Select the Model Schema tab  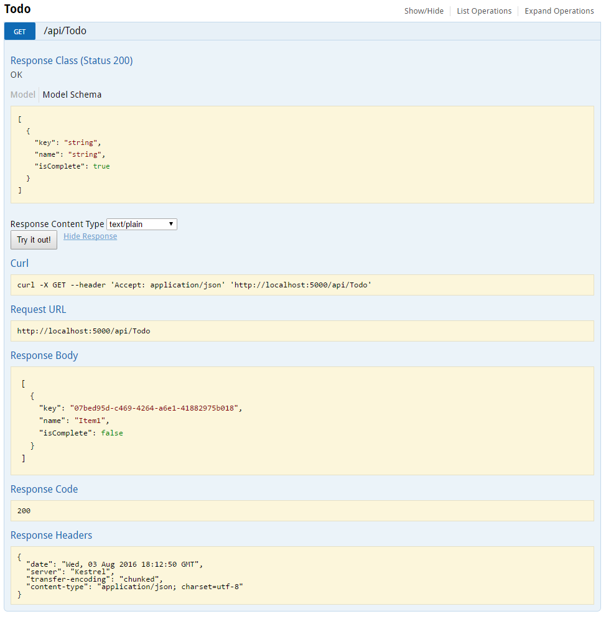[72, 94]
